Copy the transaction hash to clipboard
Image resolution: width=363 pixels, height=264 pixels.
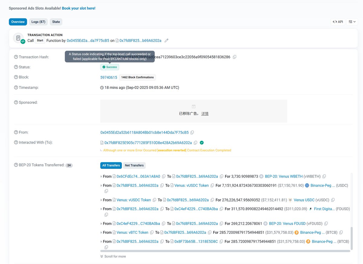[x=235, y=57]
